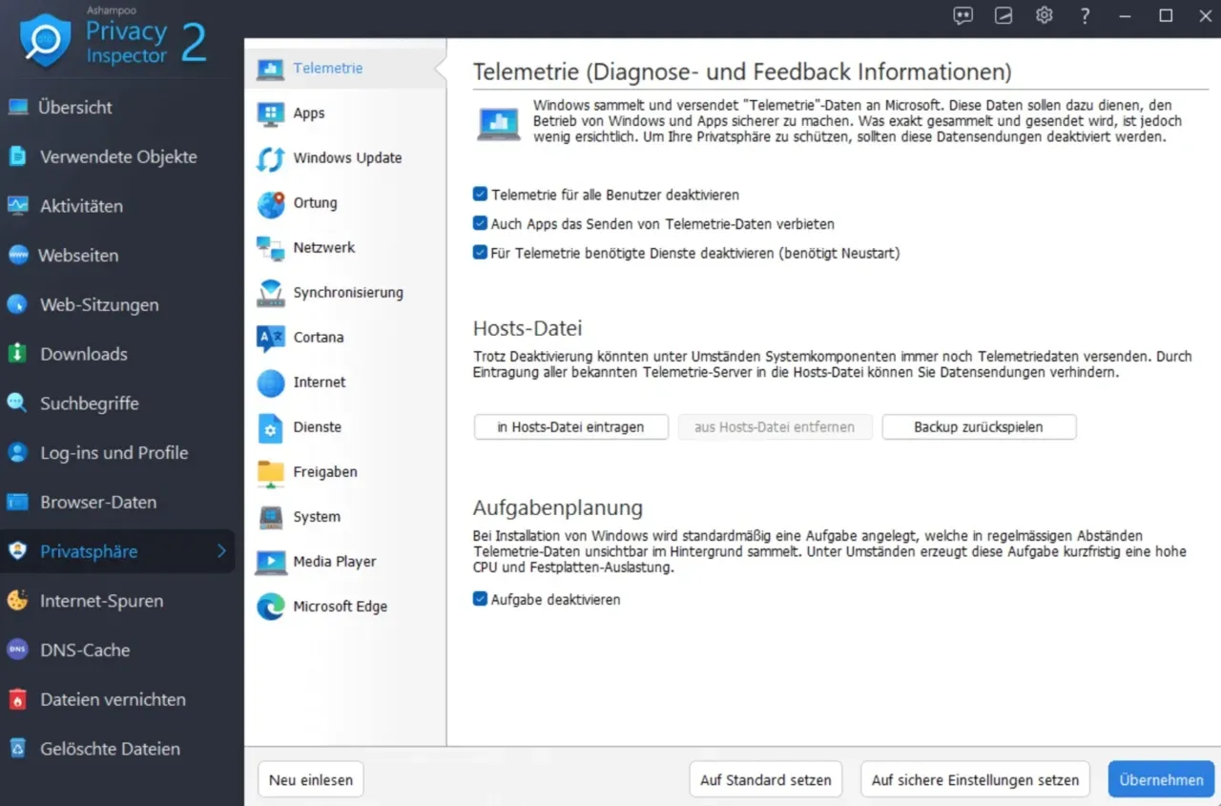This screenshot has height=806, width=1221.
Task: Click the Aufgabenplanung section heading
Action: pyautogui.click(x=558, y=507)
